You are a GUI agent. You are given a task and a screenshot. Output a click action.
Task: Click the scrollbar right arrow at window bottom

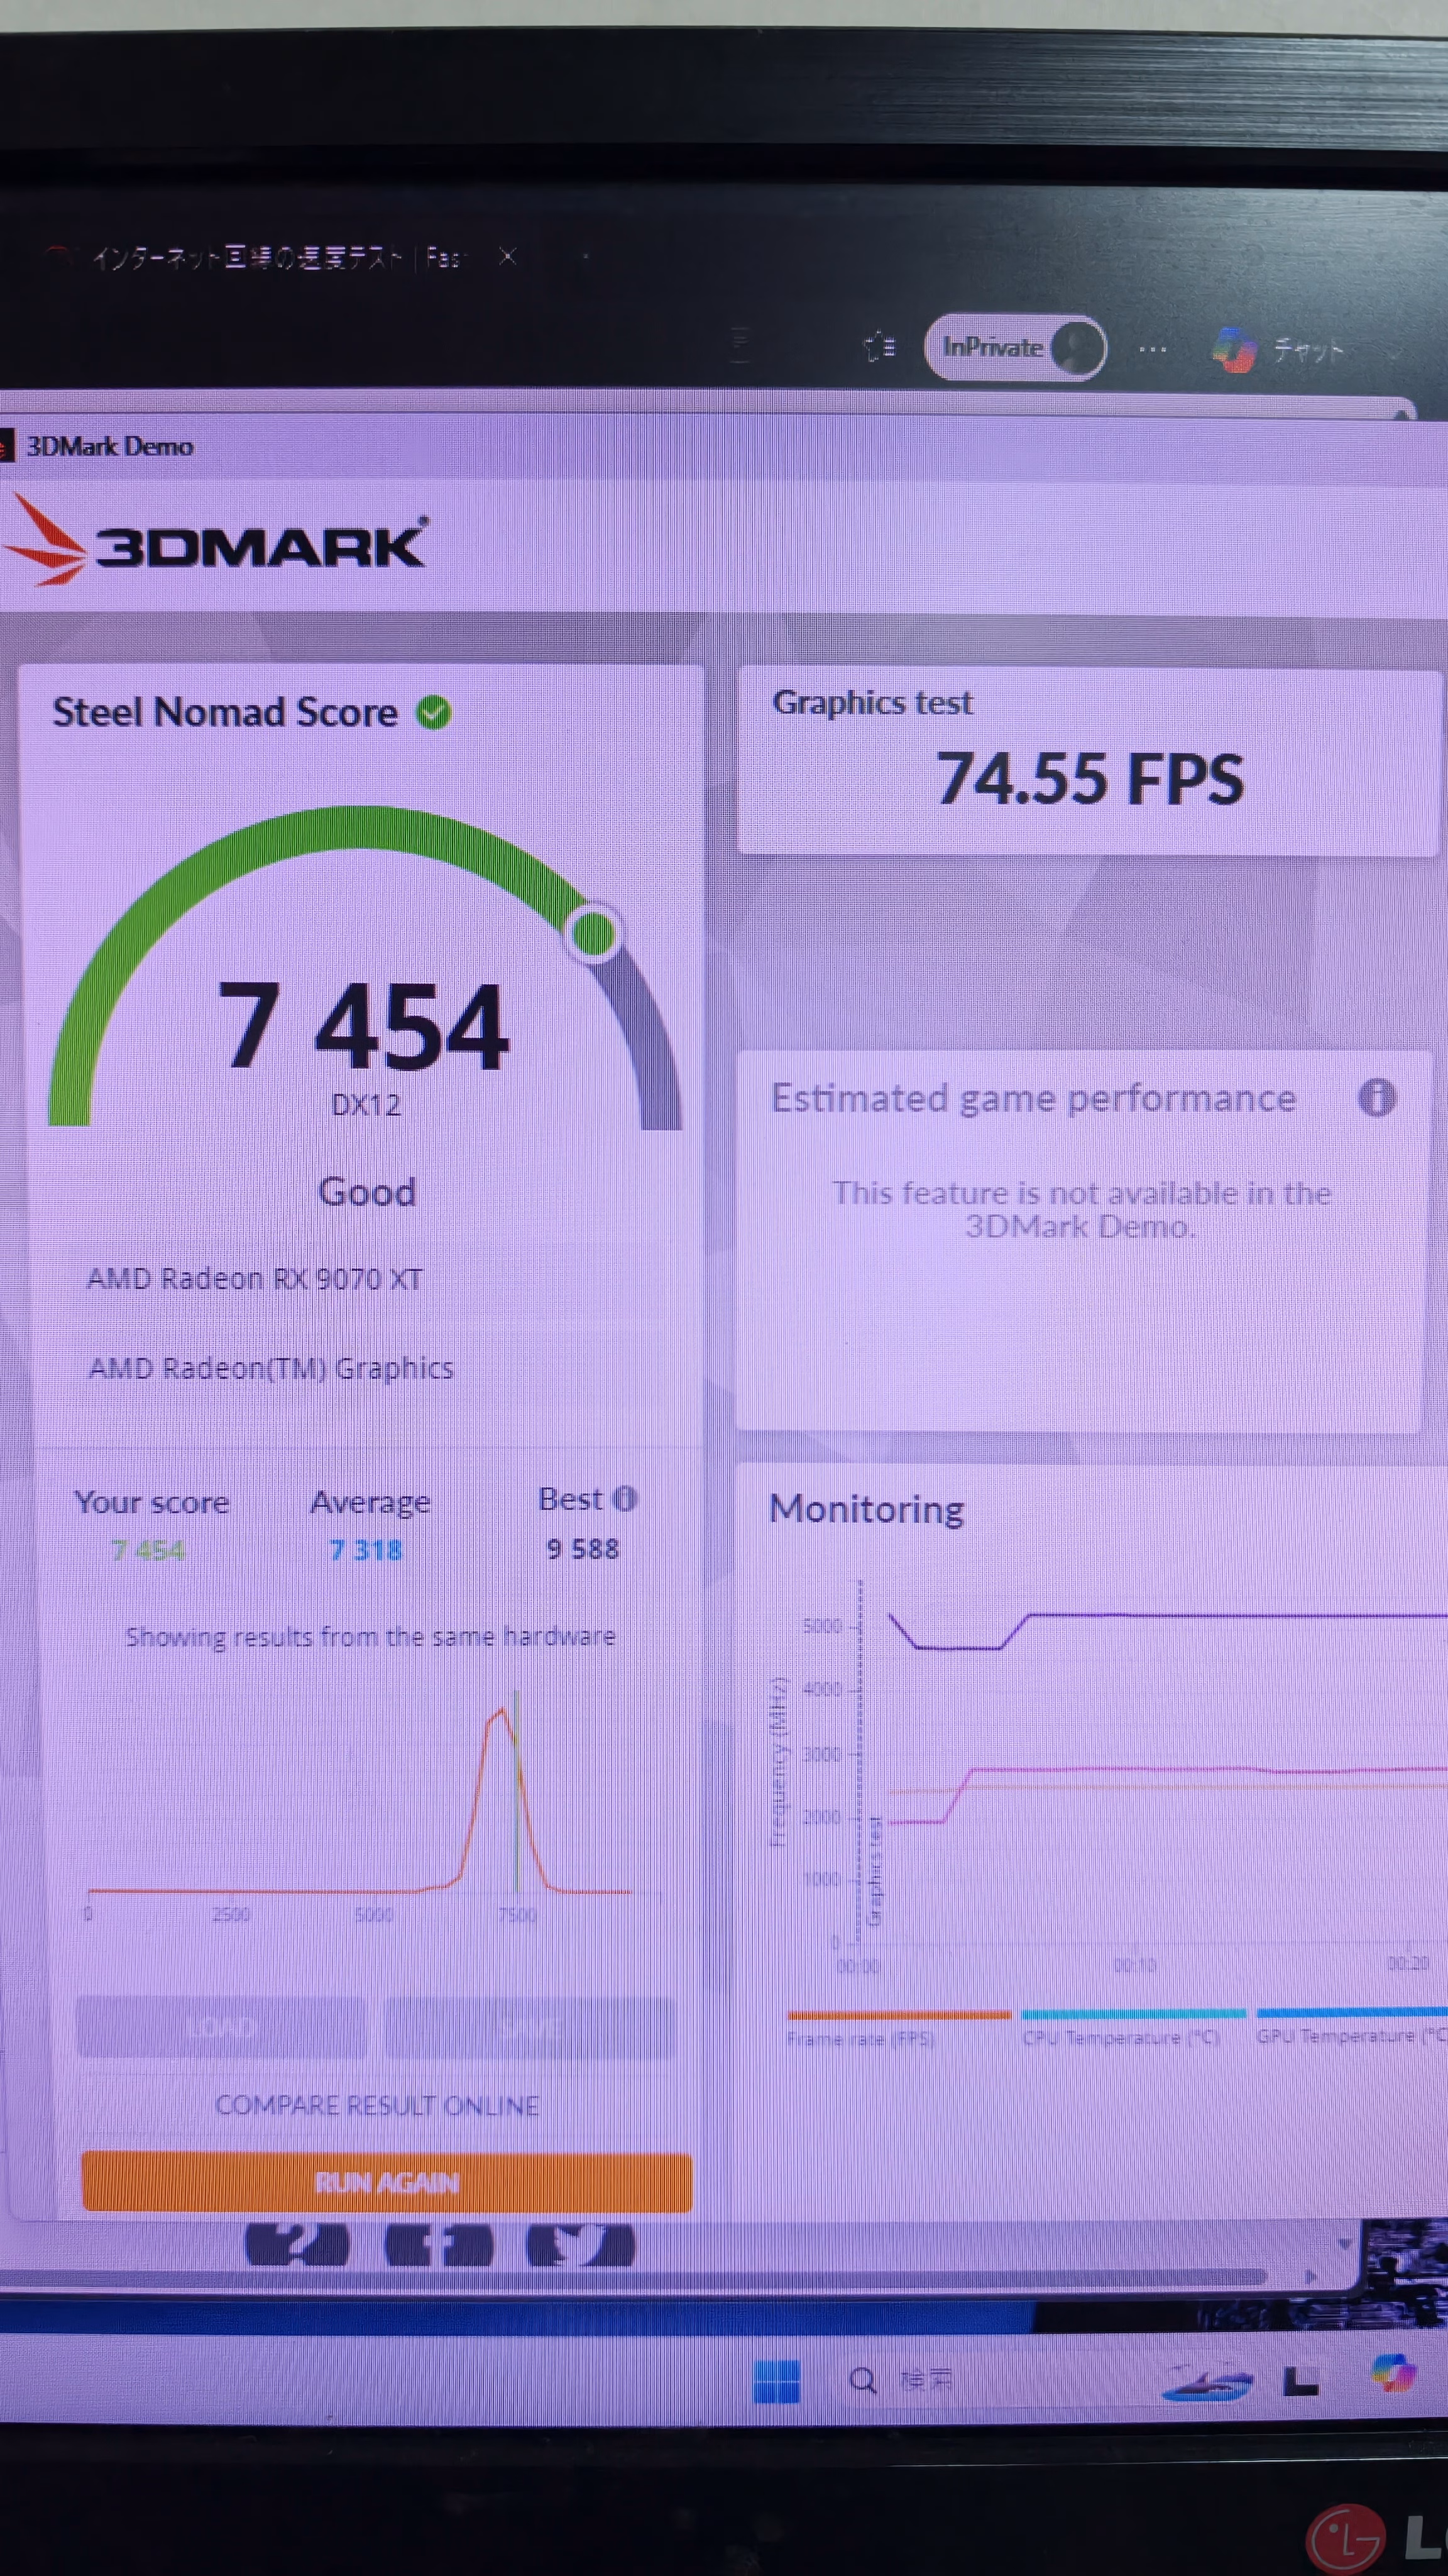1311,2277
